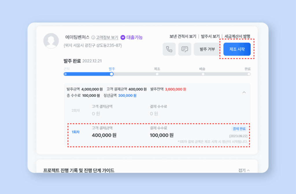Select the 완료 end dot on progress bar
296x194 pixels.
coord(249,74)
